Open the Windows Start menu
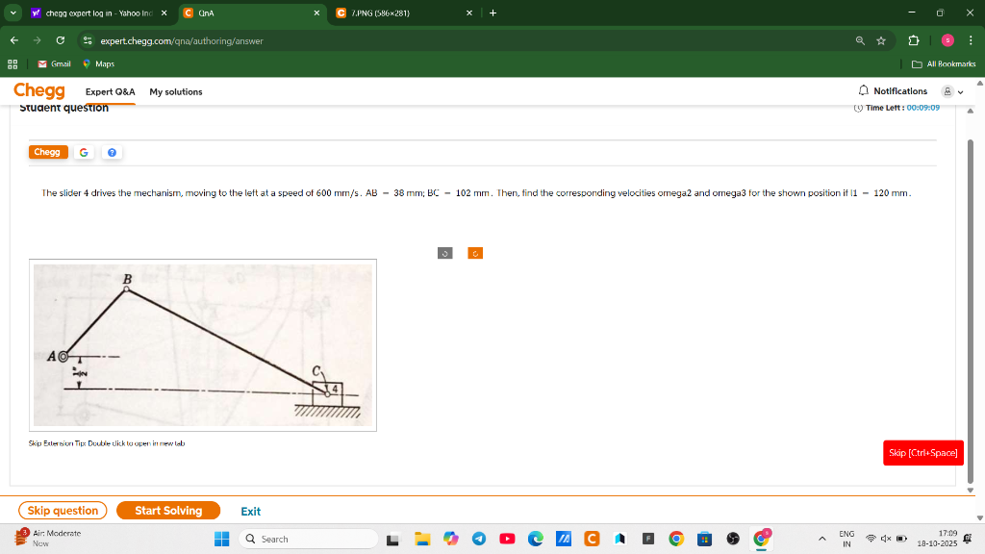 coord(222,539)
